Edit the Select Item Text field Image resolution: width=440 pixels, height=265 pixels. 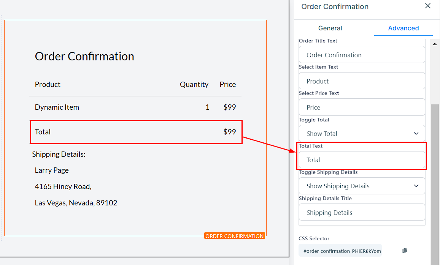tap(362, 81)
